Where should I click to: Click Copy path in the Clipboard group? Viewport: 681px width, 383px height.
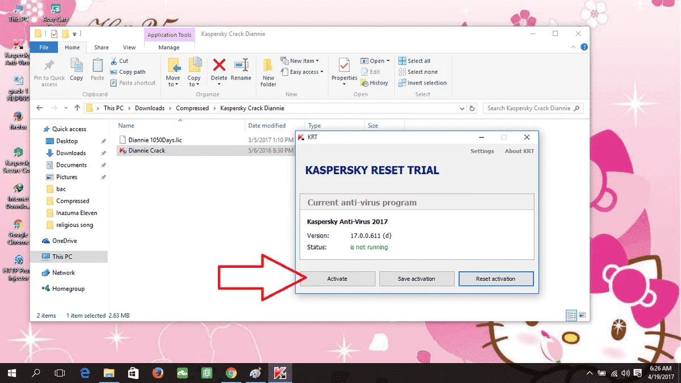pos(128,72)
